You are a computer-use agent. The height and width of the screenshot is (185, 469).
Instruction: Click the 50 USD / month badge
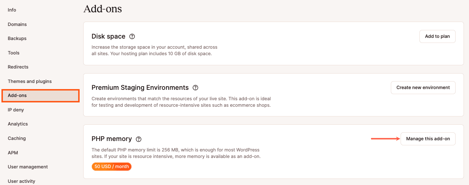[111, 167]
